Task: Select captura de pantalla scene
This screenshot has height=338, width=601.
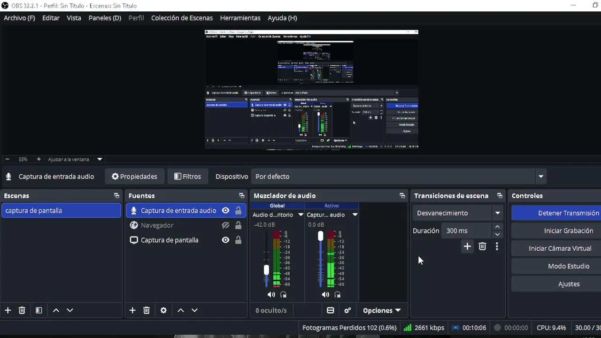Action: tap(61, 211)
